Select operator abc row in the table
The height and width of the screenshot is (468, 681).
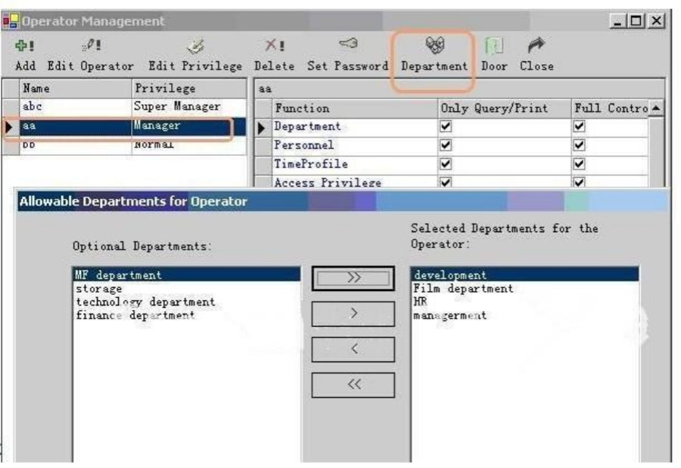(x=76, y=107)
